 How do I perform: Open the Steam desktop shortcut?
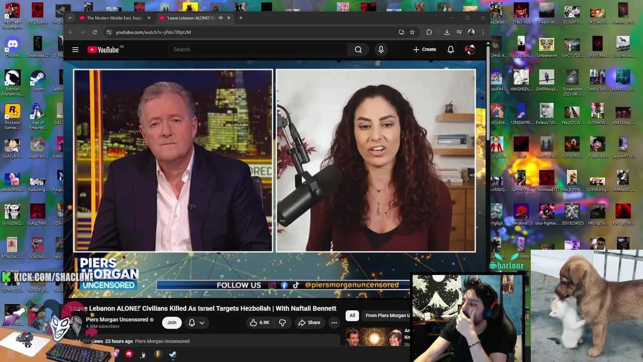[x=38, y=81]
